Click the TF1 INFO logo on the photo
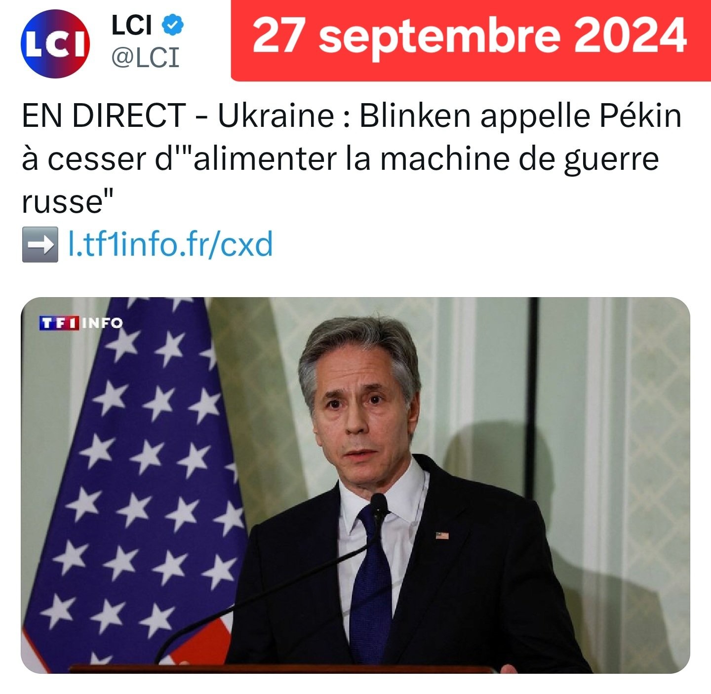This screenshot has height=694, width=711. (80, 323)
